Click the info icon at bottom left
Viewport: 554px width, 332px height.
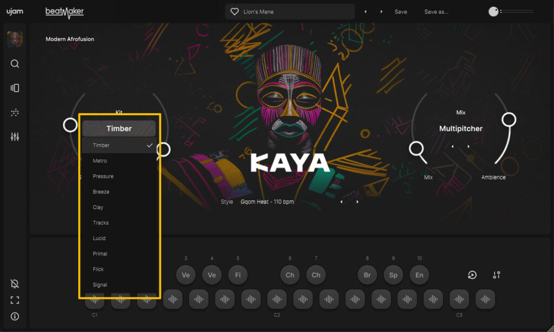coord(15,316)
